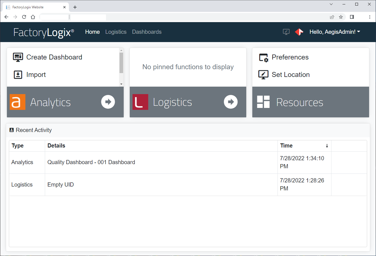
Task: Sort Recent Activity by Time column arrow
Action: coord(327,146)
